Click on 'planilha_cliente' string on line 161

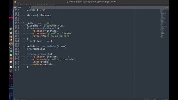pos(59,33)
